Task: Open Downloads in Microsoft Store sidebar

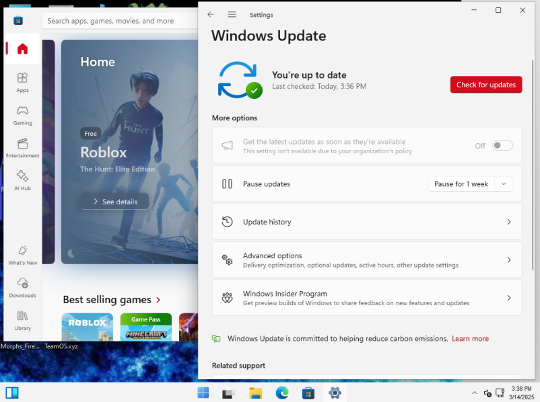Action: click(x=22, y=288)
